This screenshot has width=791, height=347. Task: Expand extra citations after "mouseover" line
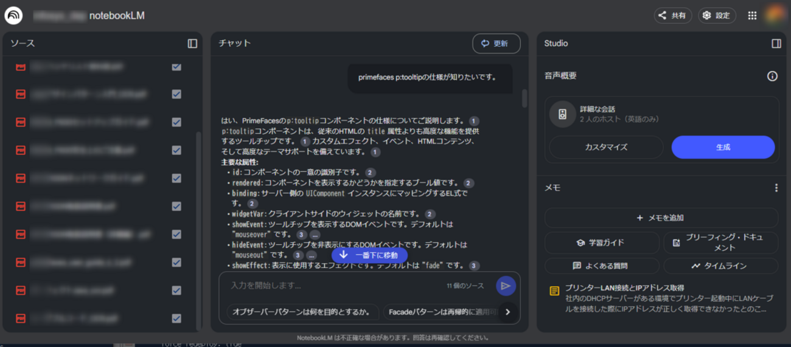(x=315, y=235)
